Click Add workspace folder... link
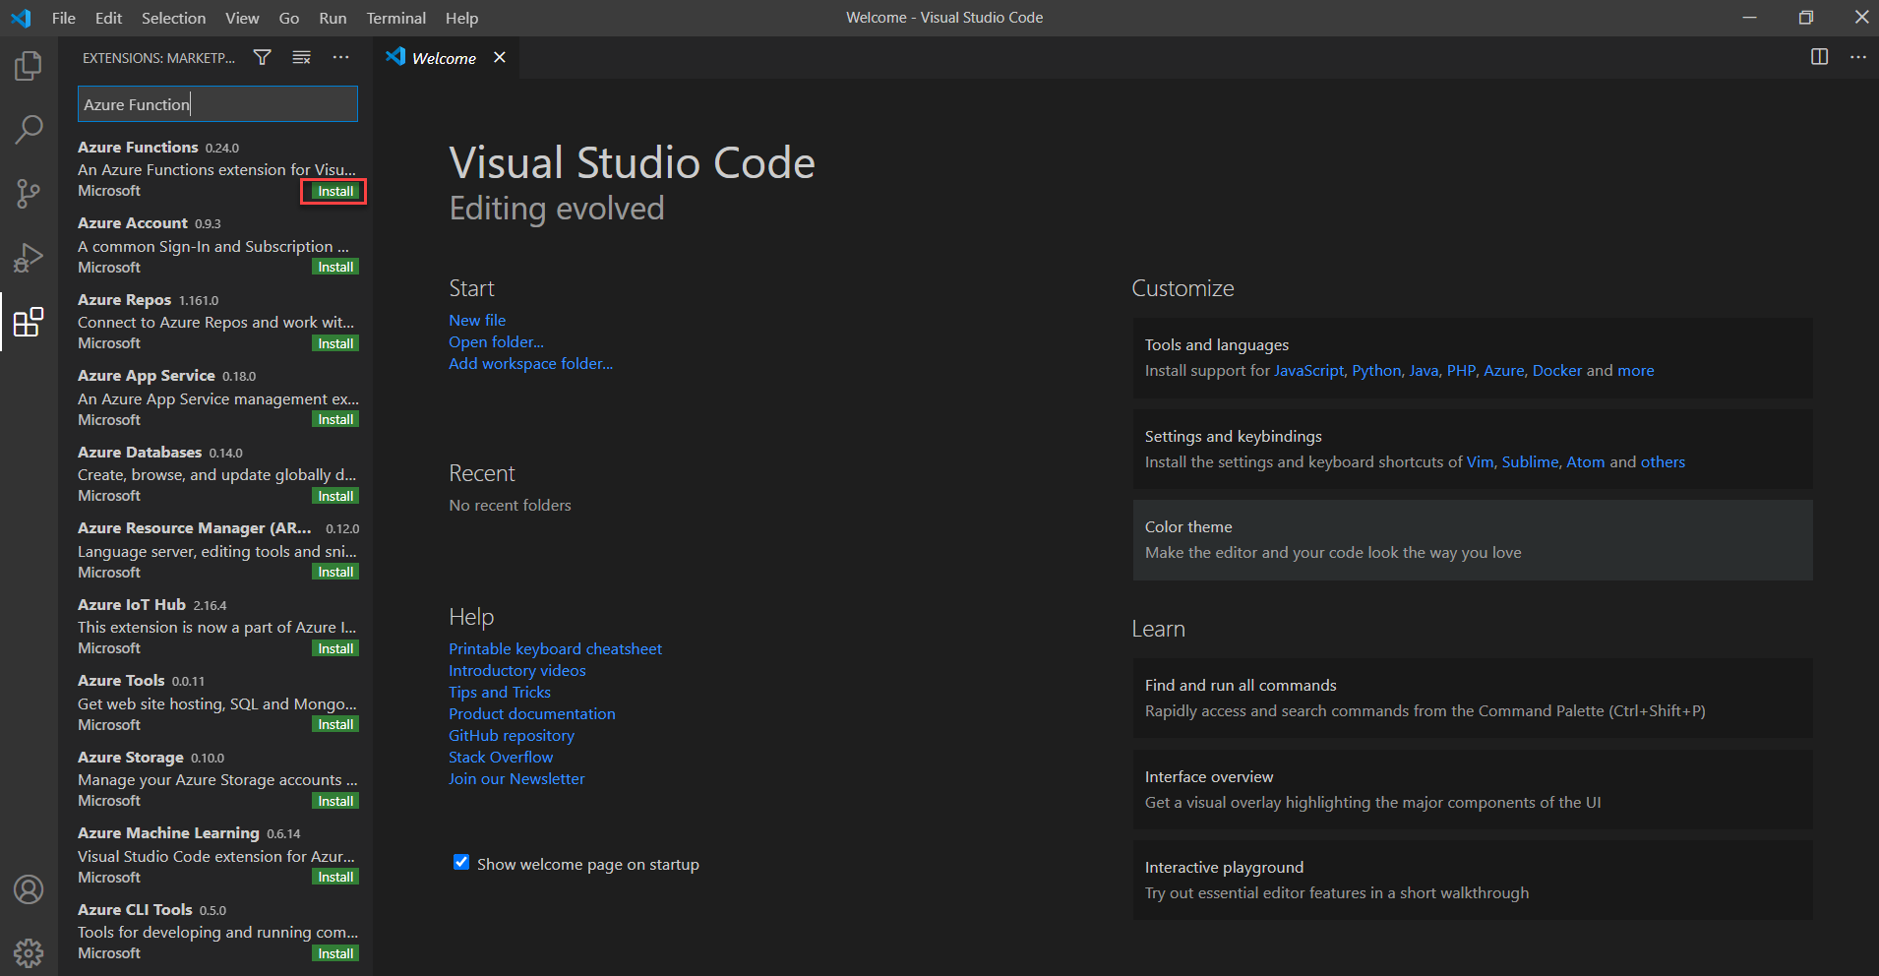Image resolution: width=1879 pixels, height=976 pixels. [x=530, y=363]
